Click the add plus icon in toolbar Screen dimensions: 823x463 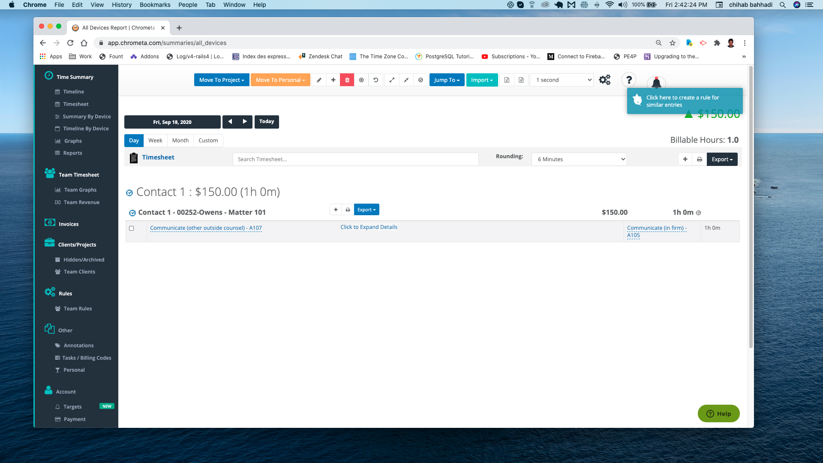tap(333, 80)
